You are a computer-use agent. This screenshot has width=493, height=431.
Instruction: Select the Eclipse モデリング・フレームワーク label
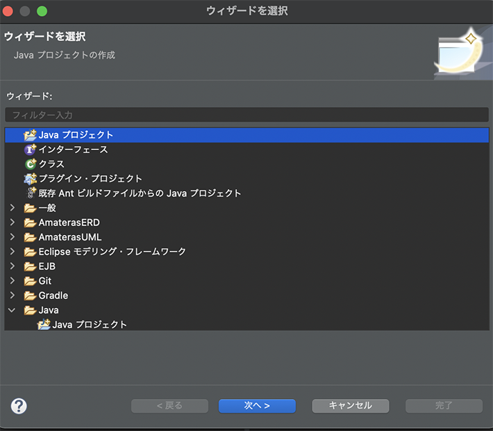(112, 252)
